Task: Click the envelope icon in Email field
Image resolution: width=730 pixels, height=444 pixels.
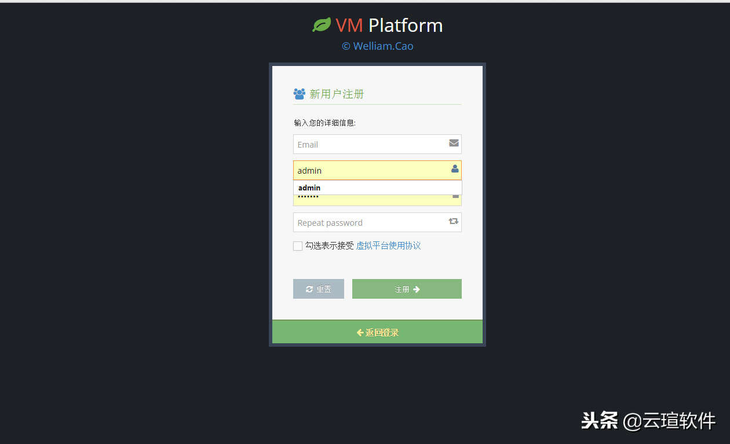Action: coord(454,143)
